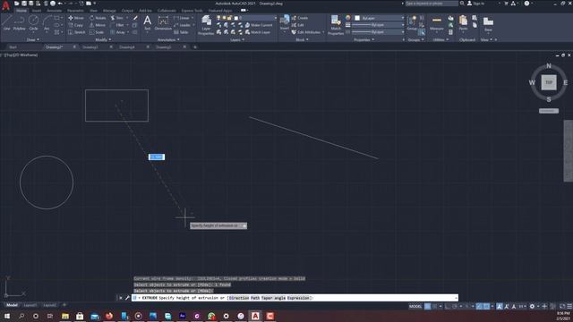Click the Copy tool in Modify panel

[76, 25]
